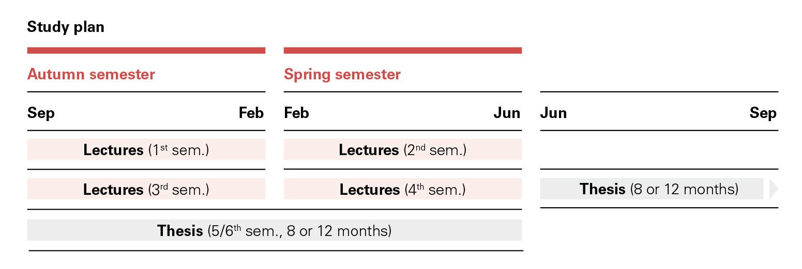Click the Feb label starting Spring semester

click(296, 113)
